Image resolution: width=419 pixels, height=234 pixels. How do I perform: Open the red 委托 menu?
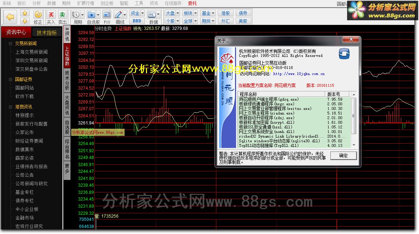coord(192,3)
